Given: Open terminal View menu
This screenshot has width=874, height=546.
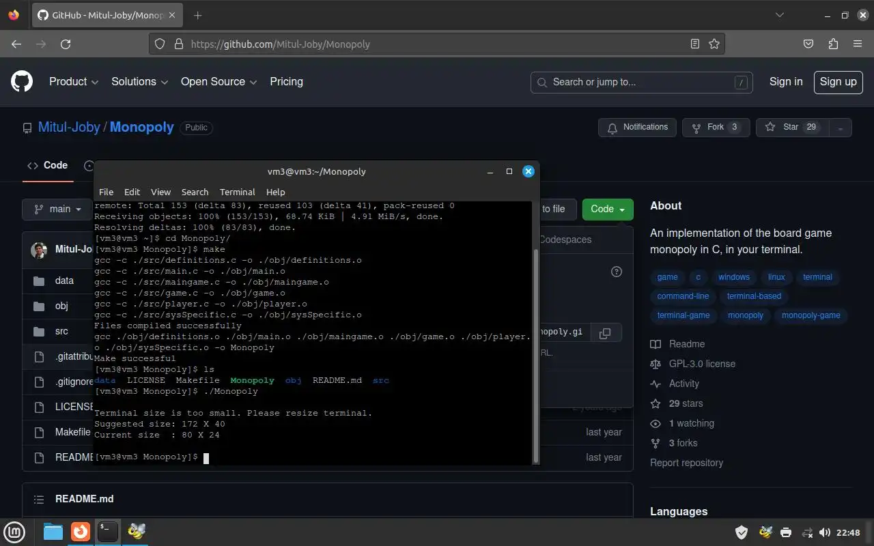Looking at the screenshot, I should 160,192.
